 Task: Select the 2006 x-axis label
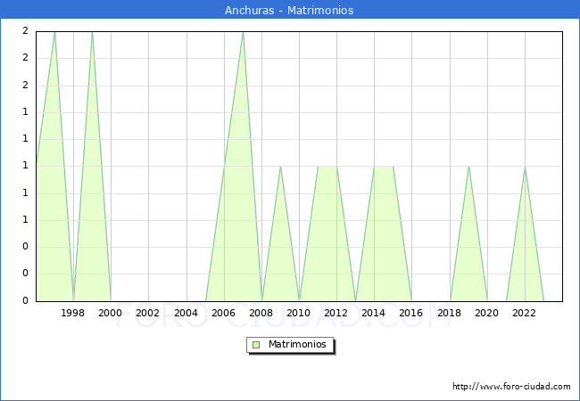[x=223, y=313]
